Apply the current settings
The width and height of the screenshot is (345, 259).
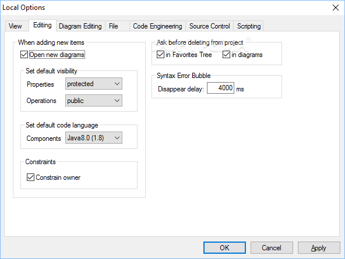319,247
